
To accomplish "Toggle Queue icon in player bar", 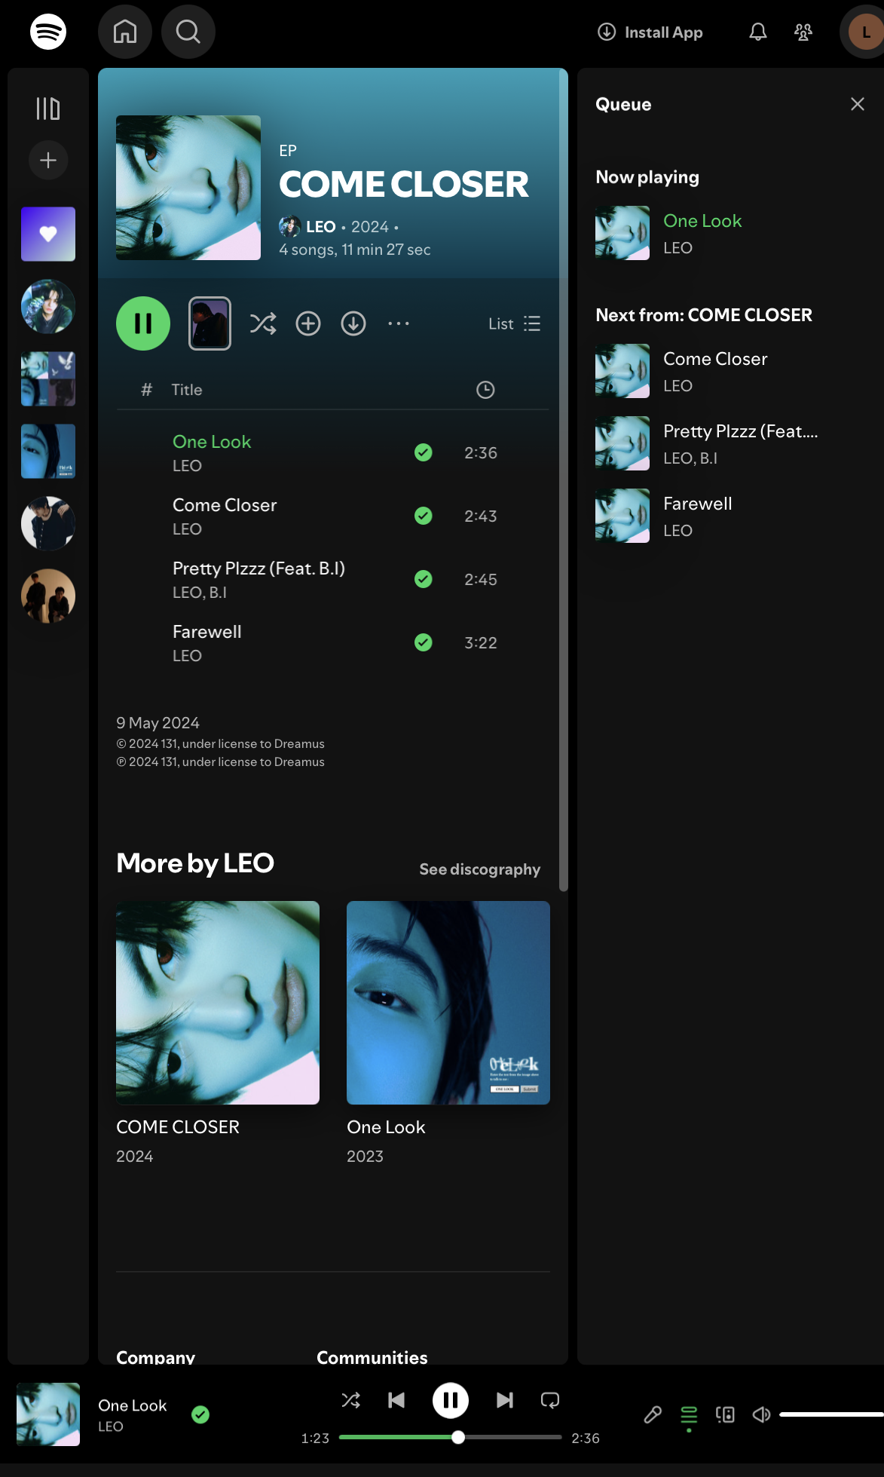I will tap(689, 1414).
